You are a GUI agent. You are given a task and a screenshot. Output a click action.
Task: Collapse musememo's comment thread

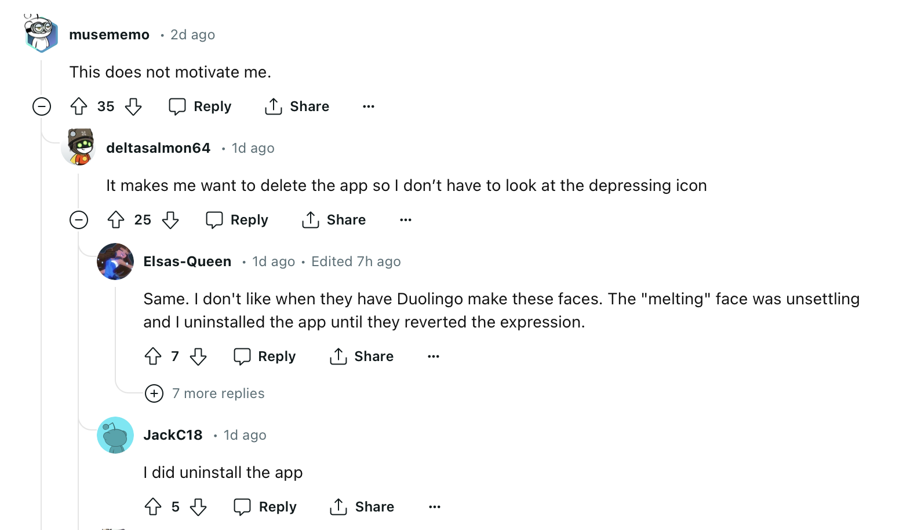42,106
